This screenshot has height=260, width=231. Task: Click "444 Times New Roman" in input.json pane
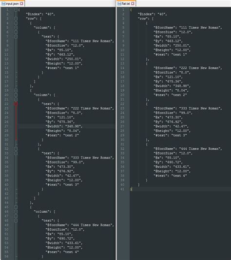click(92, 225)
